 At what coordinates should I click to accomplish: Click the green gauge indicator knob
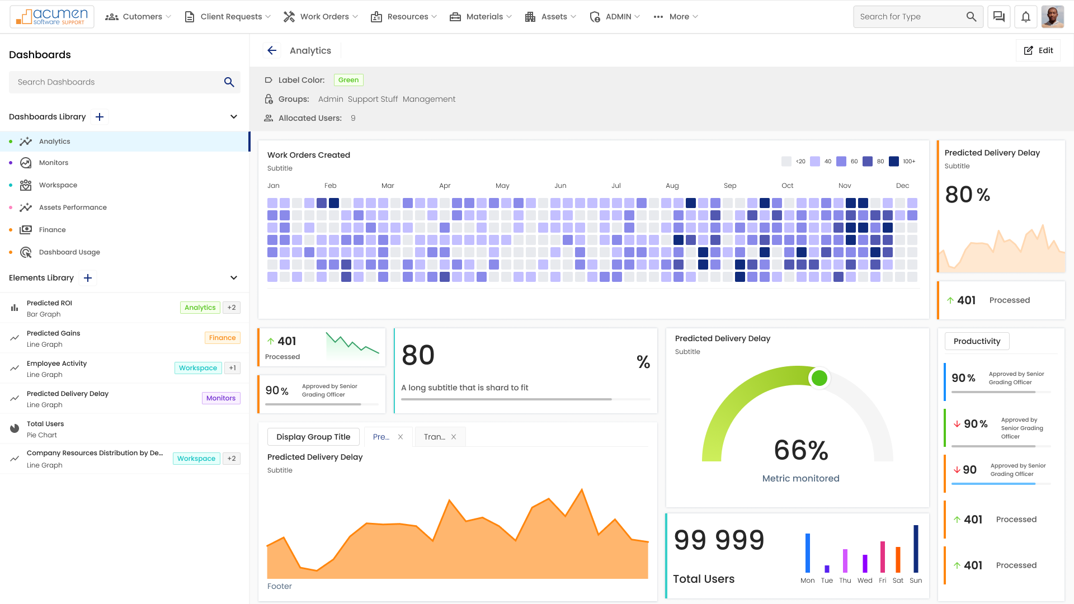pos(819,378)
